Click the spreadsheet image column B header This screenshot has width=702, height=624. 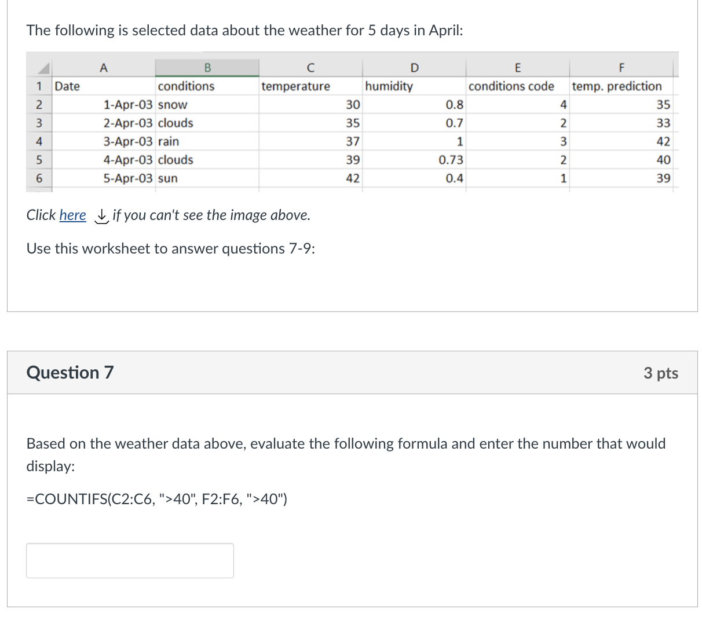tap(207, 68)
